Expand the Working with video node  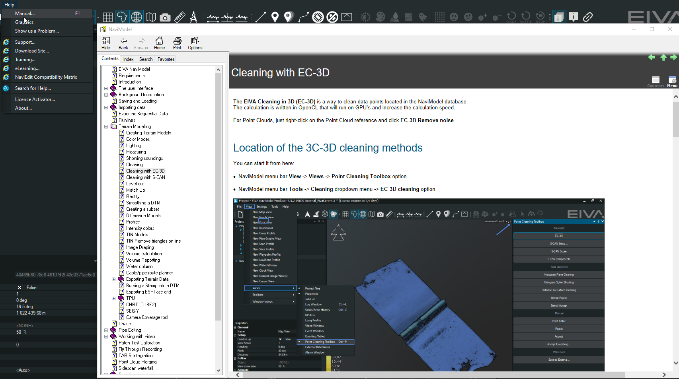click(x=106, y=336)
